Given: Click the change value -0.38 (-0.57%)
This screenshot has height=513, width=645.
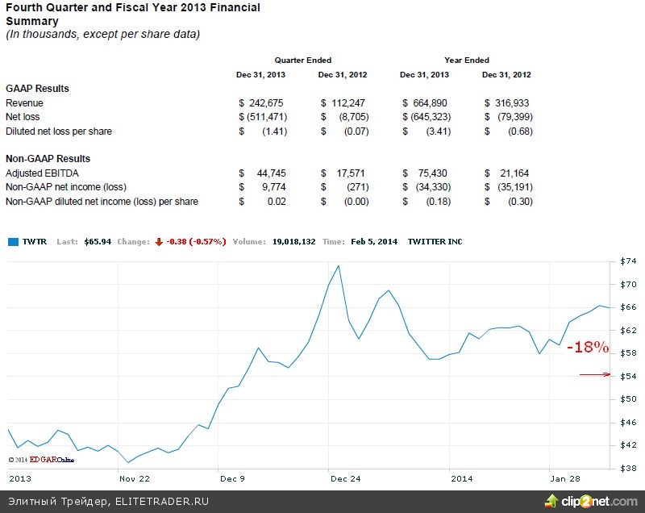Looking at the screenshot, I should pos(196,242).
